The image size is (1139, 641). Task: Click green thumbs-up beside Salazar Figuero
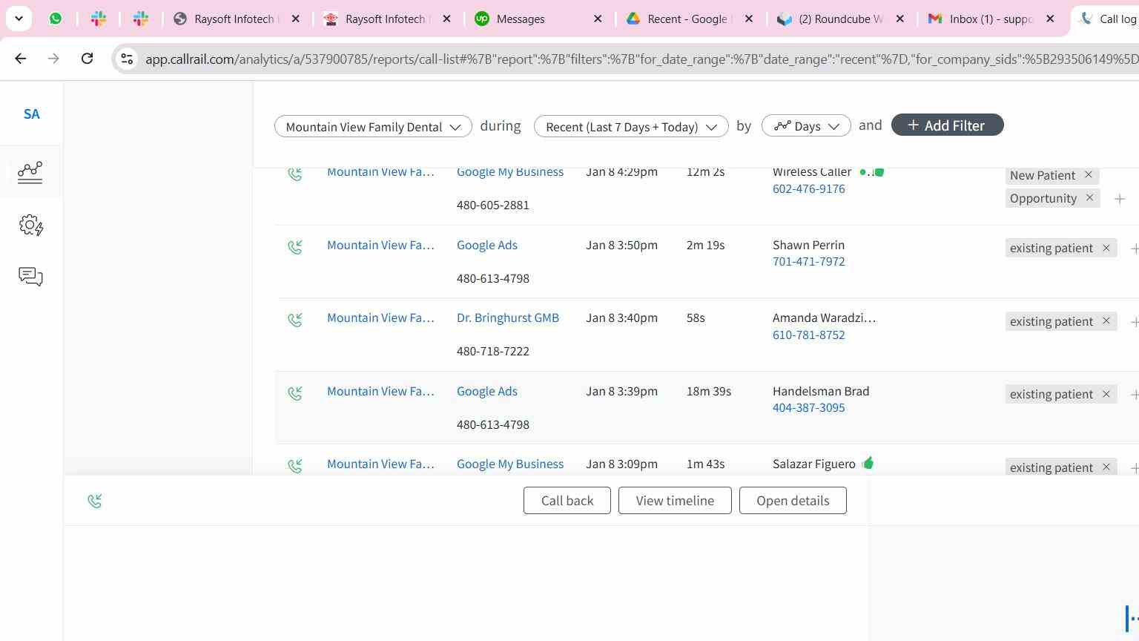tap(868, 464)
